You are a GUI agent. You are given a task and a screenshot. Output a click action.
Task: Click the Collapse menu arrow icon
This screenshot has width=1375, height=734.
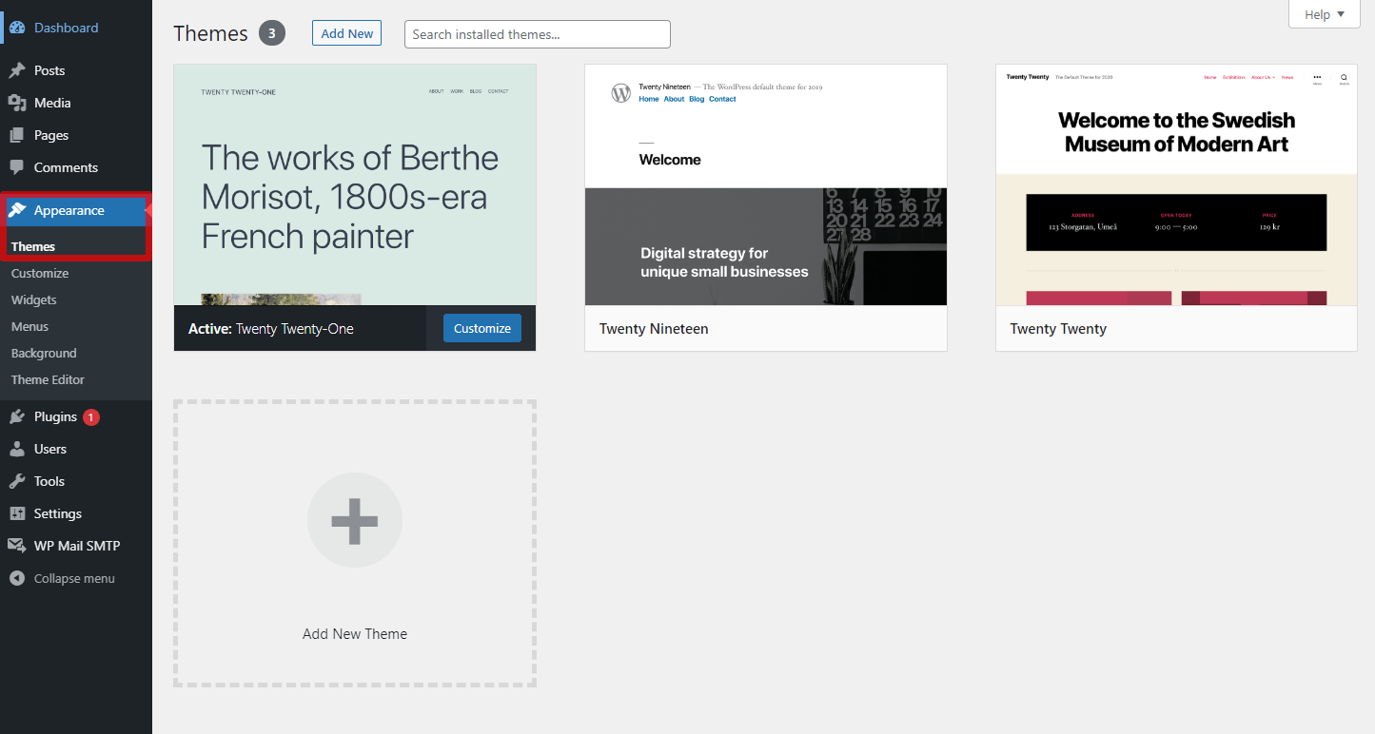tap(17, 578)
